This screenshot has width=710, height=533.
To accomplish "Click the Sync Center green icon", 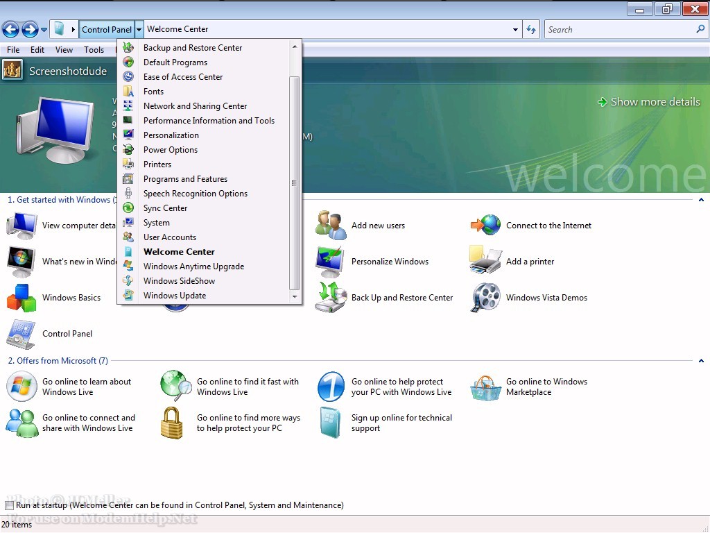I will [x=128, y=208].
